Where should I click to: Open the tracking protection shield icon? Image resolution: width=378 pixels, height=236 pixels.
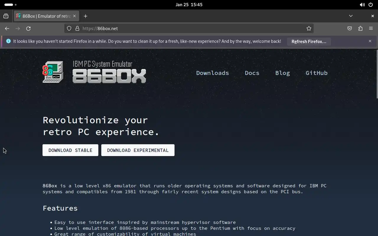(69, 29)
